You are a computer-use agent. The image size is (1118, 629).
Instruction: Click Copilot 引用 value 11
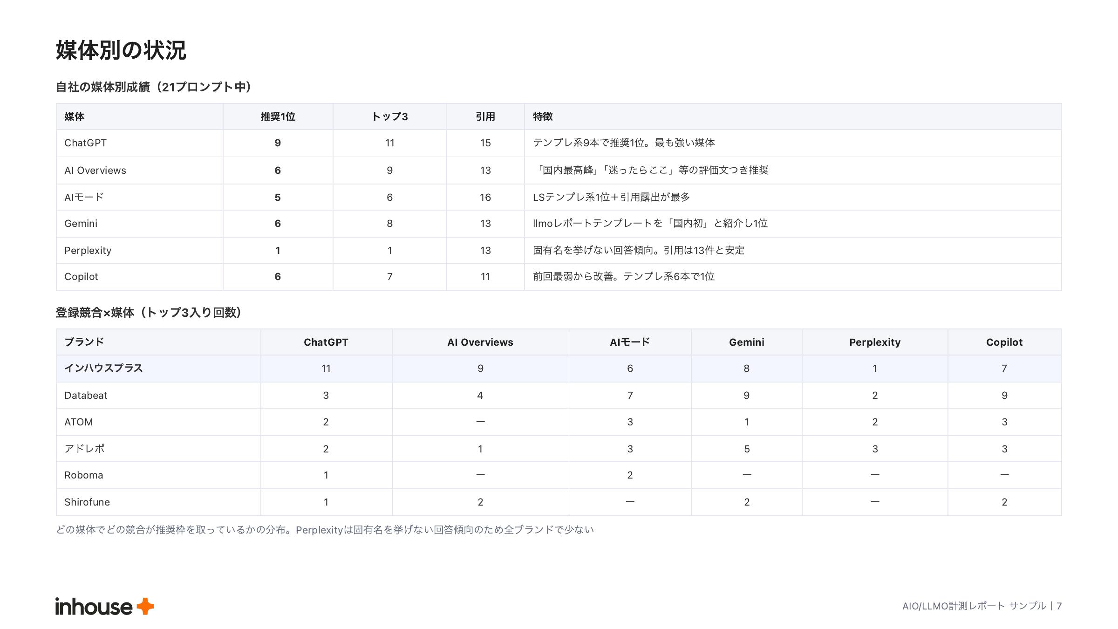point(485,277)
